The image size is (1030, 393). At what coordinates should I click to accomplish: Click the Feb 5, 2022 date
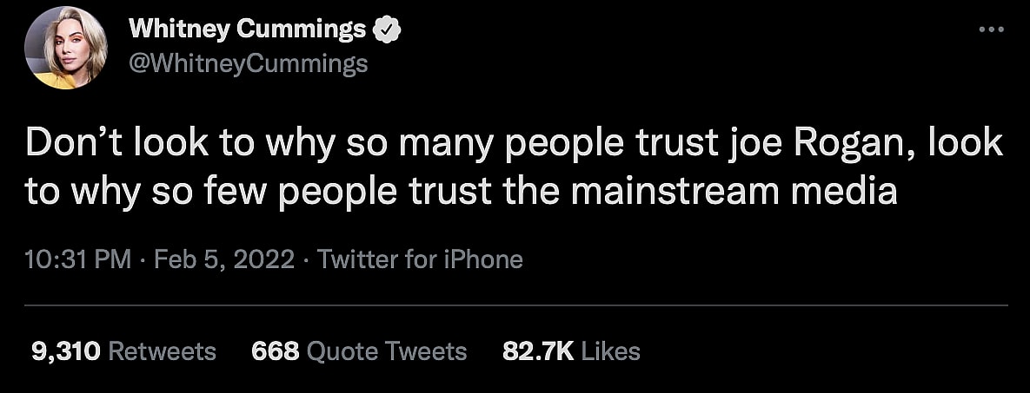pyautogui.click(x=225, y=259)
